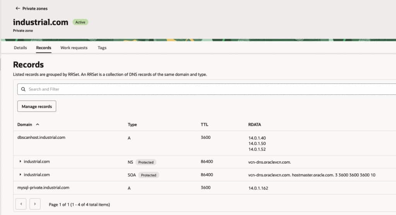Click TTL 86400 in NS row
The height and width of the screenshot is (215, 396).
click(207, 161)
